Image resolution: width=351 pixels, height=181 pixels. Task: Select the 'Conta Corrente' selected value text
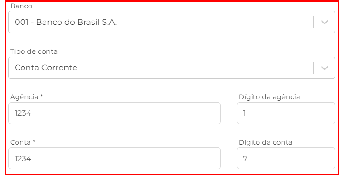tap(46, 68)
